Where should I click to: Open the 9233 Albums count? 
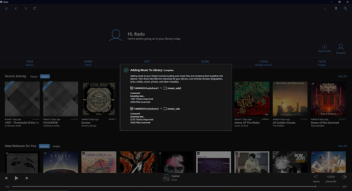30,63
